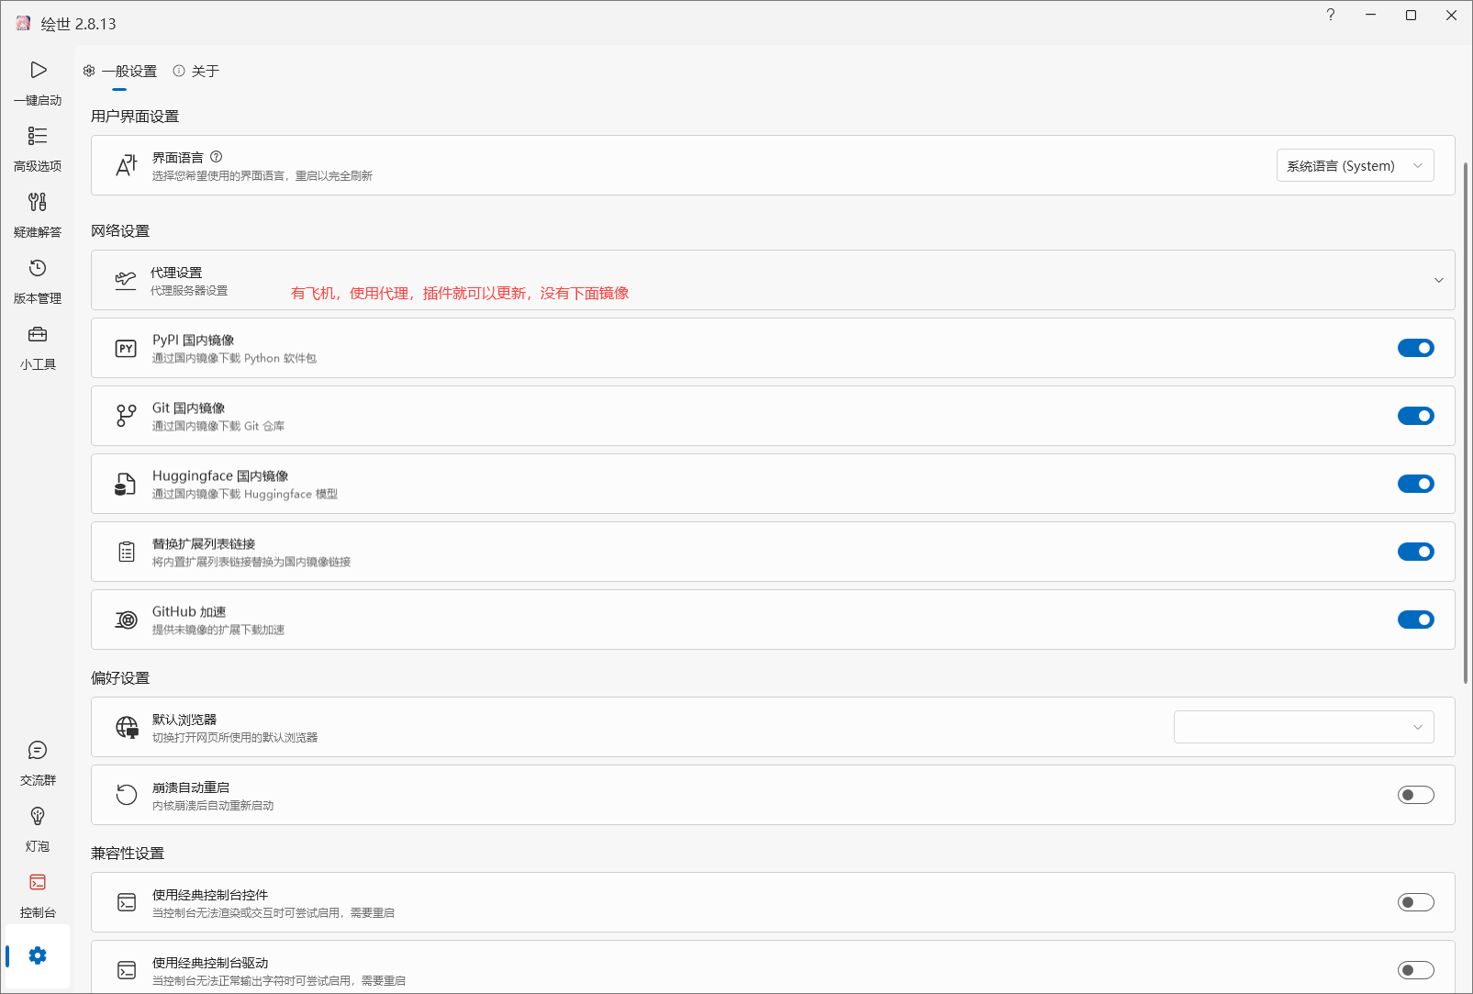Open 高级选项 in the sidebar
Screen dimensions: 1473x994
(x=38, y=149)
